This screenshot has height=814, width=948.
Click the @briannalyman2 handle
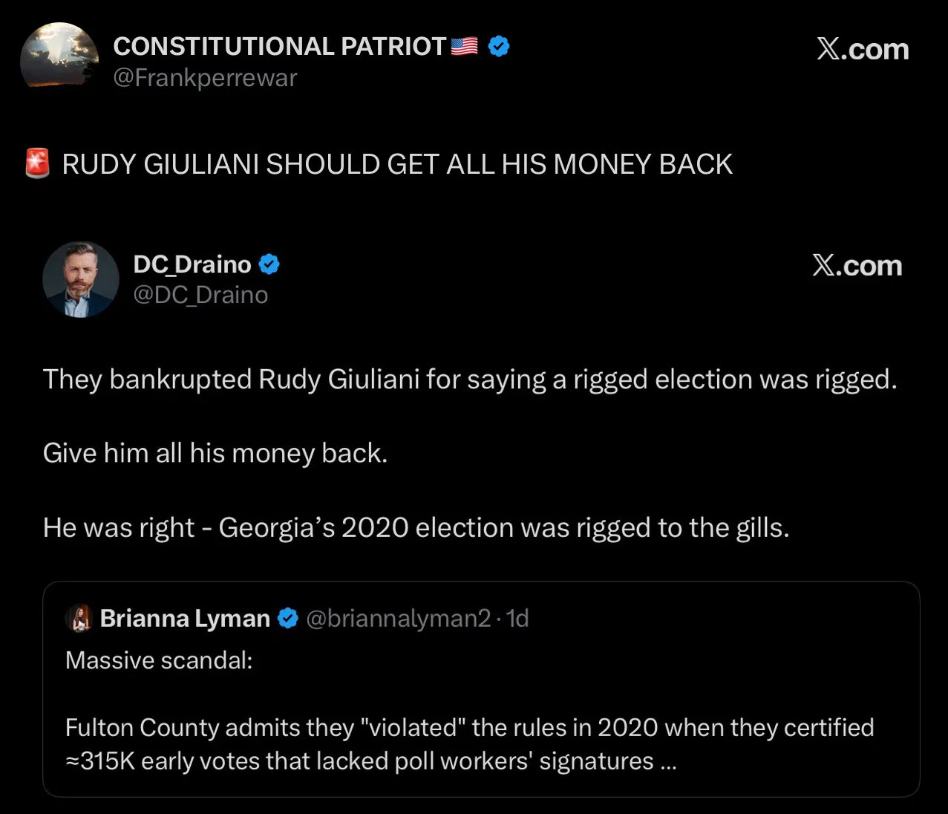(398, 618)
